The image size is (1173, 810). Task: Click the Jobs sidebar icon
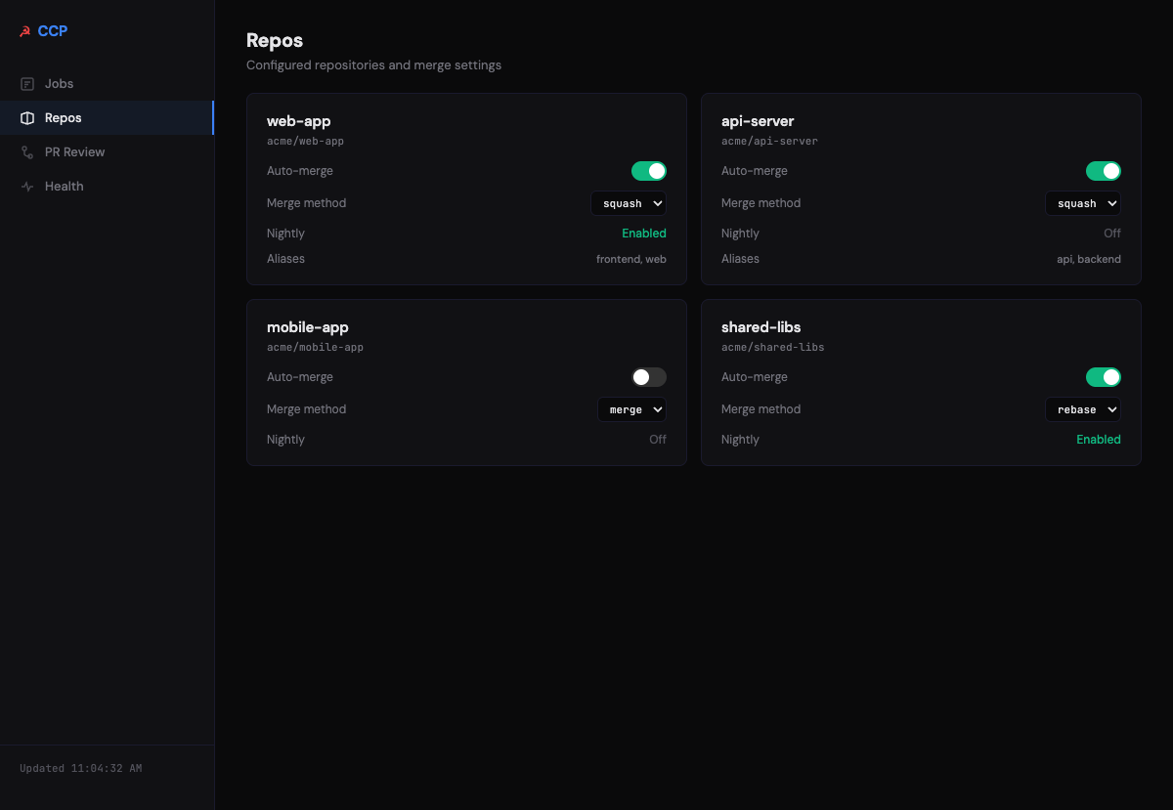pos(27,84)
